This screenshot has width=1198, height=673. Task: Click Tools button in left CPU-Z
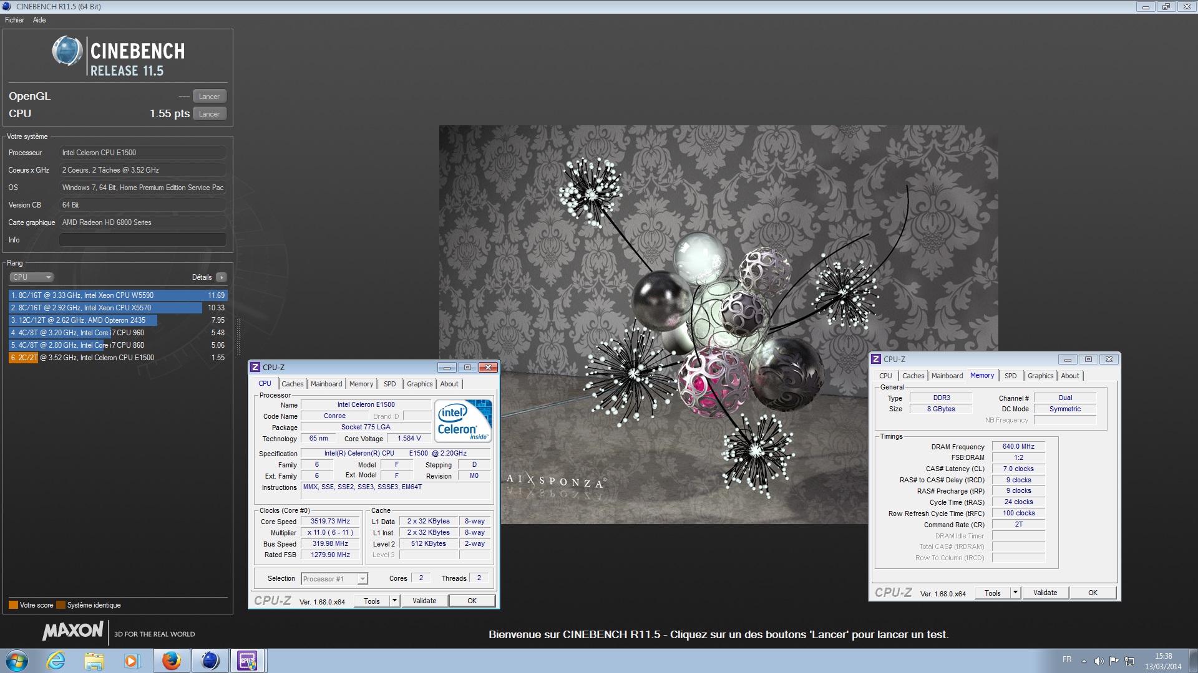click(372, 601)
